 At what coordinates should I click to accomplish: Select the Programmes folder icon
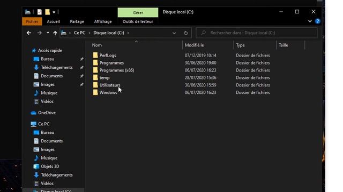coord(95,63)
